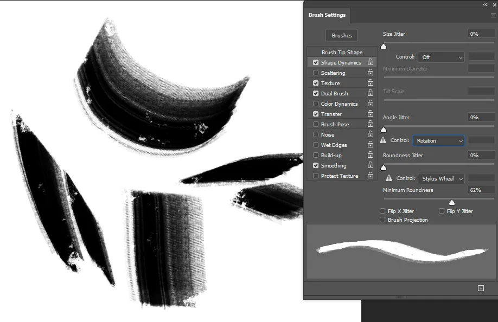
Task: Enable the Scattering checkbox
Action: (x=316, y=73)
